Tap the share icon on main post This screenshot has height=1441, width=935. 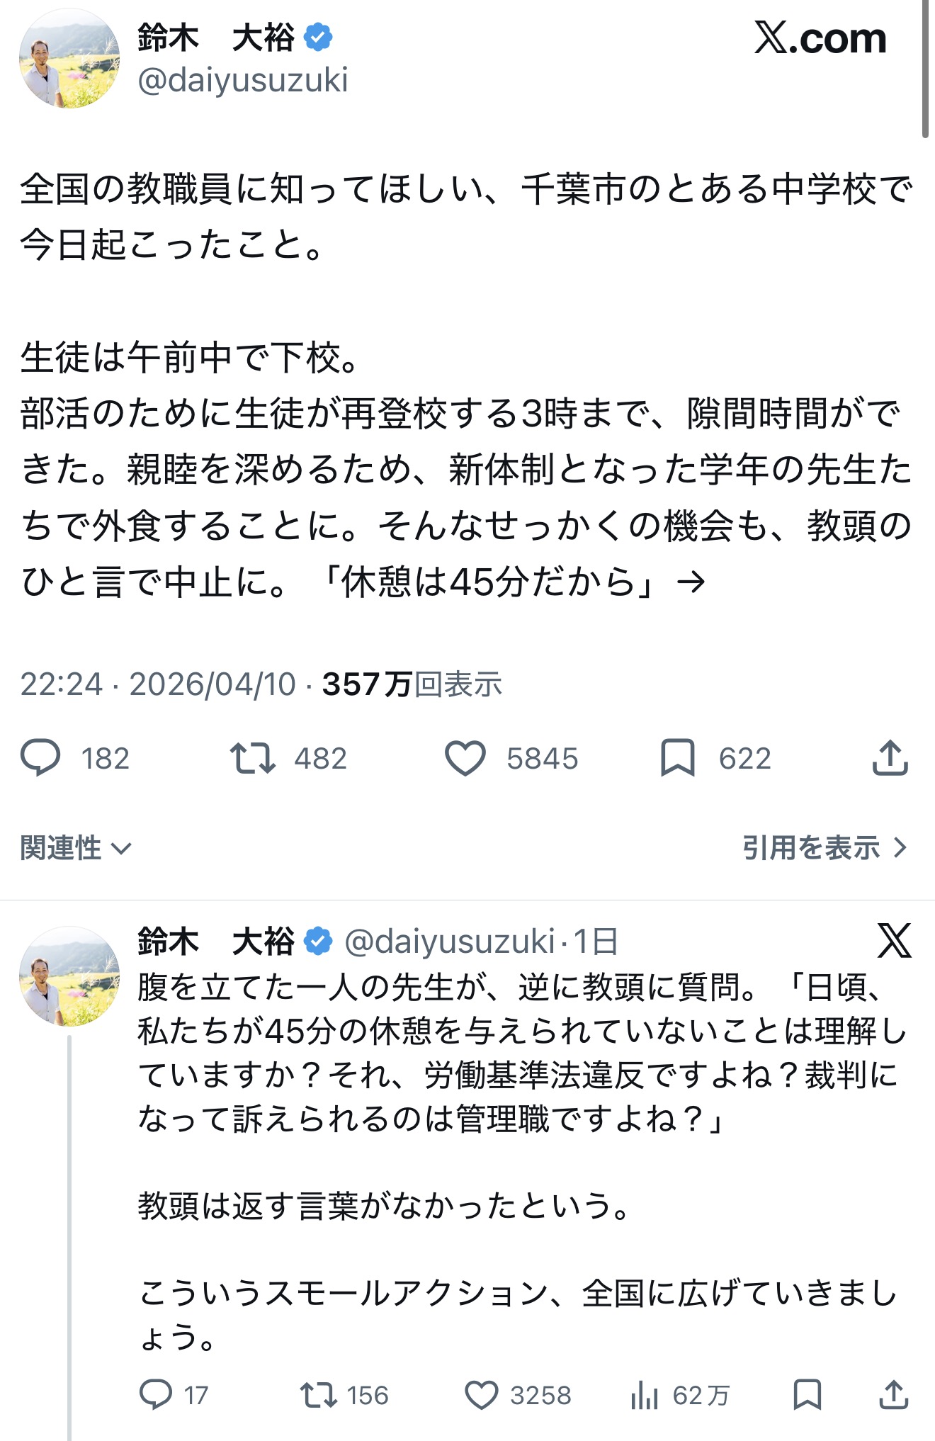pyautogui.click(x=890, y=758)
